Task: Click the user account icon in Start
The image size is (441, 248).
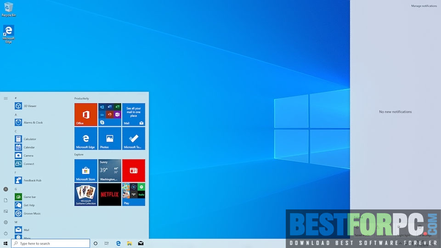Action: click(x=6, y=189)
